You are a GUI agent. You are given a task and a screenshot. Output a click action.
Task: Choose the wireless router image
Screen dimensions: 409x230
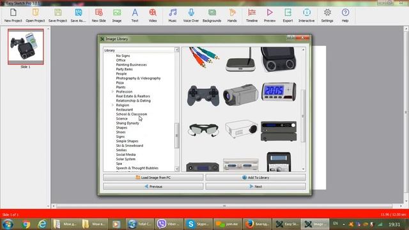[x=240, y=60]
